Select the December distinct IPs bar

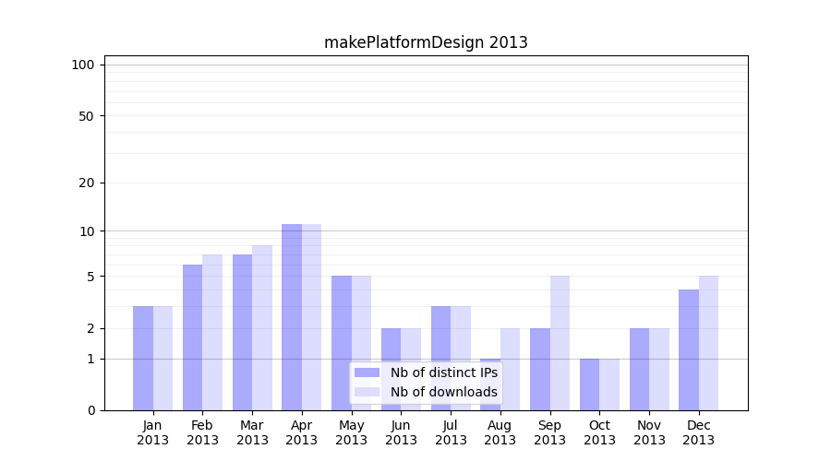pyautogui.click(x=689, y=349)
